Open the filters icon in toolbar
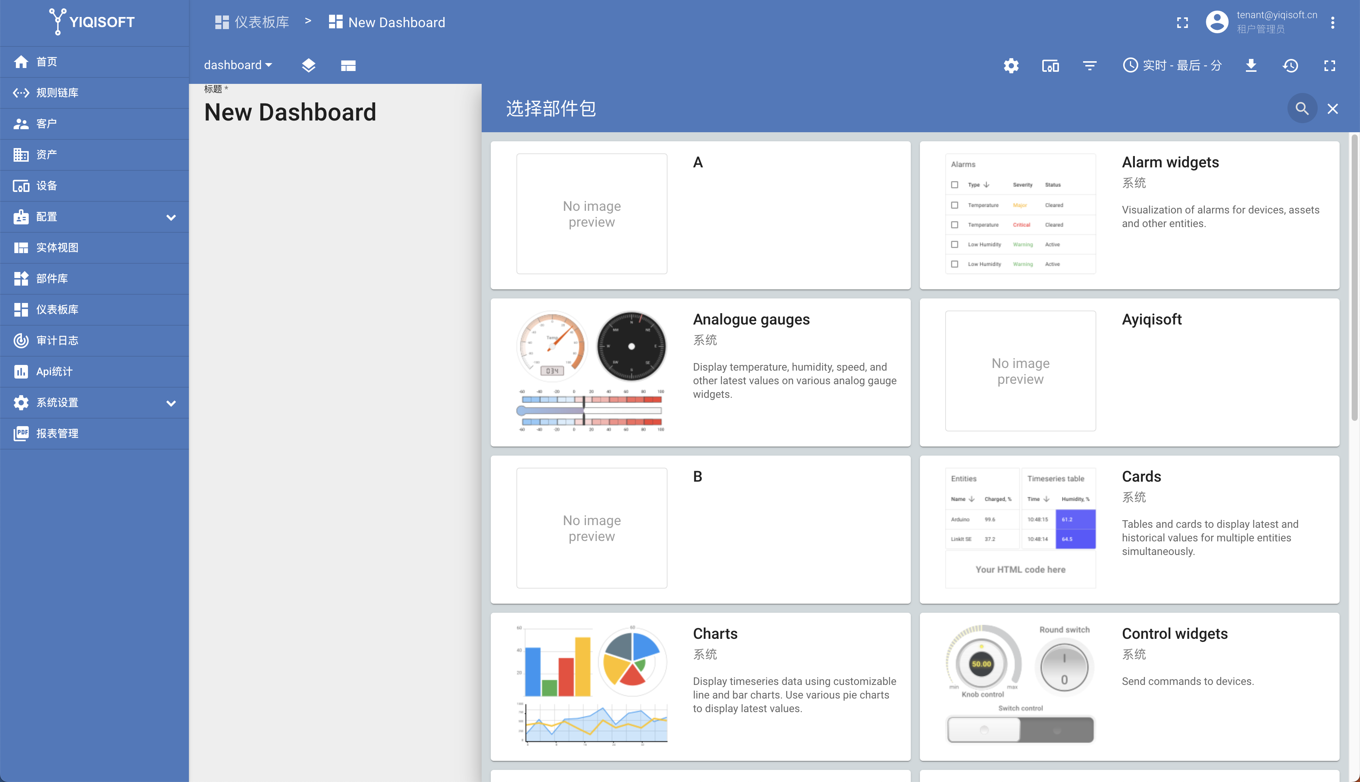The height and width of the screenshot is (782, 1360). tap(1090, 65)
